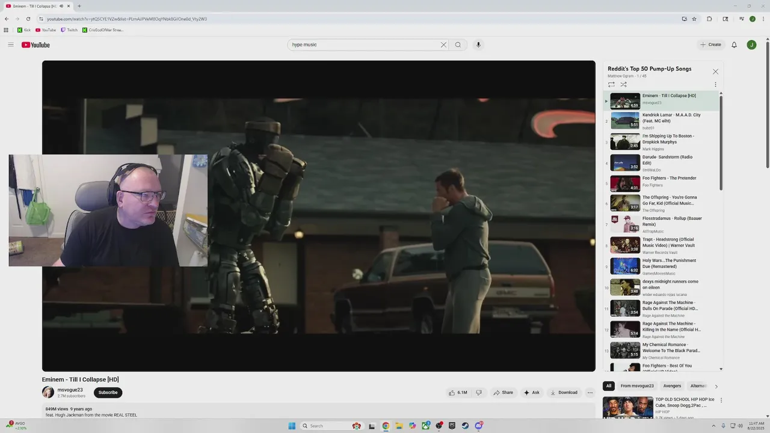Open playlist panel more options menu
Image resolution: width=770 pixels, height=433 pixels.
point(715,85)
